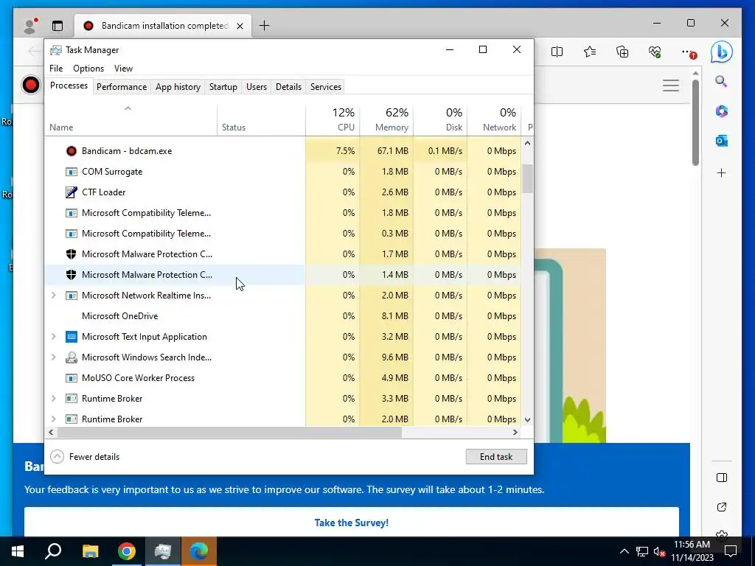This screenshot has height=566, width=755.
Task: Click the Edge page vertical scrollbar
Action: (695, 123)
